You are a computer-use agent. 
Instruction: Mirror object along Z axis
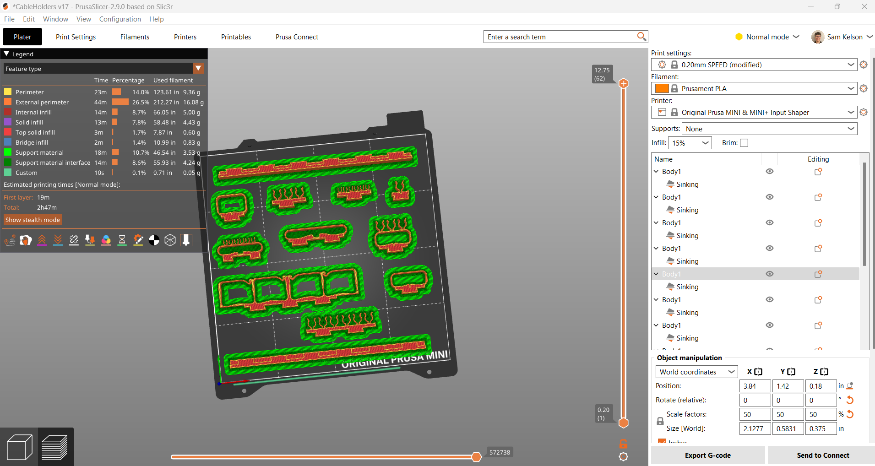click(x=824, y=372)
